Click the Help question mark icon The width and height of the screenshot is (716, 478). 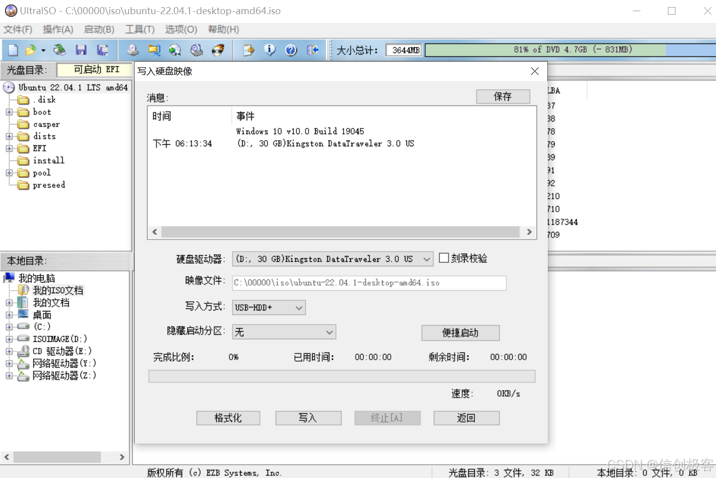pyautogui.click(x=291, y=50)
